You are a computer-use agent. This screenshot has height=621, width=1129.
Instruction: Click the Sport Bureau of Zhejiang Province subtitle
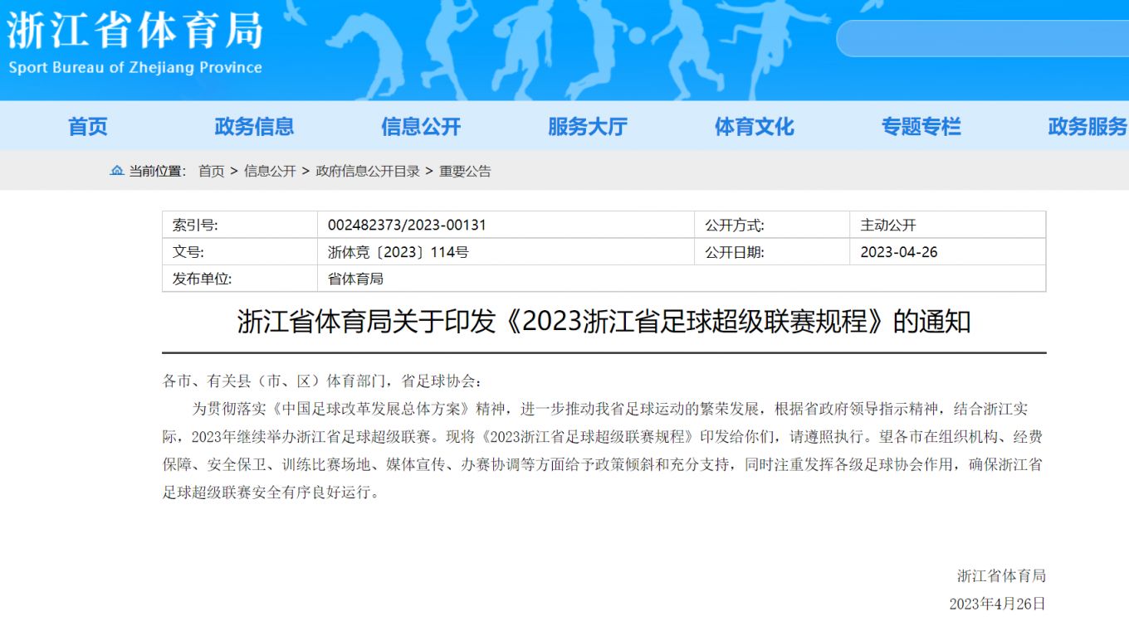pyautogui.click(x=134, y=68)
